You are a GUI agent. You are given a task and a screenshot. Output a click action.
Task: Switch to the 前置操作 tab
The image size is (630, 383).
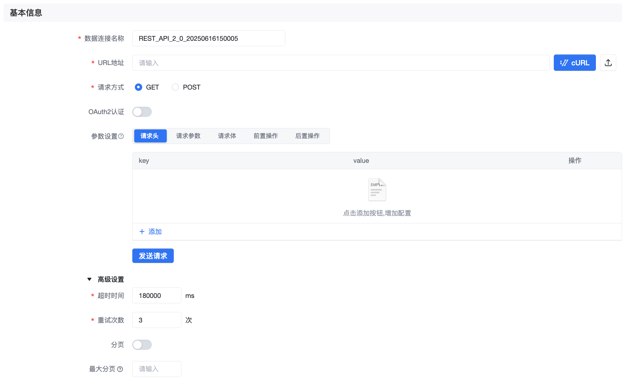pos(266,136)
